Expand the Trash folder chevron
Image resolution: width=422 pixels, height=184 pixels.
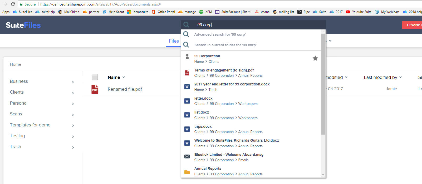click(x=73, y=147)
